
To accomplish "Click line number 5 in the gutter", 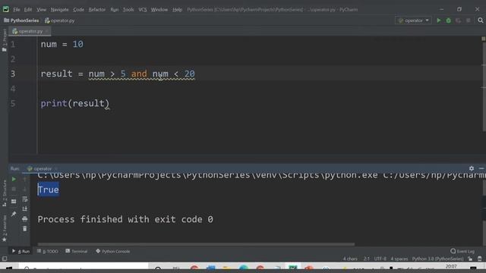I will click(13, 103).
